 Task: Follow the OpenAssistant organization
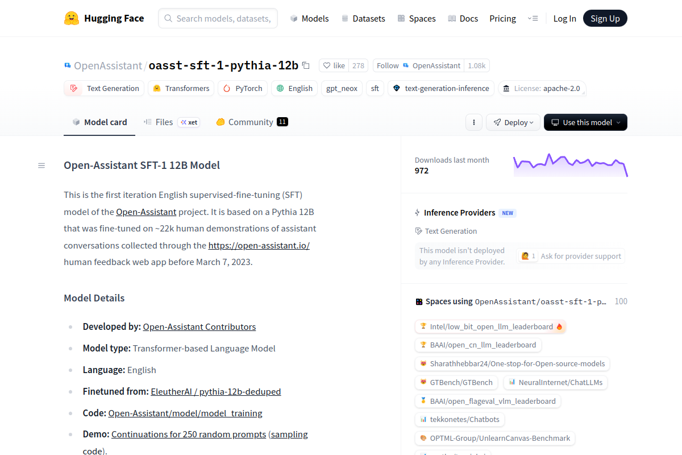[x=388, y=65]
